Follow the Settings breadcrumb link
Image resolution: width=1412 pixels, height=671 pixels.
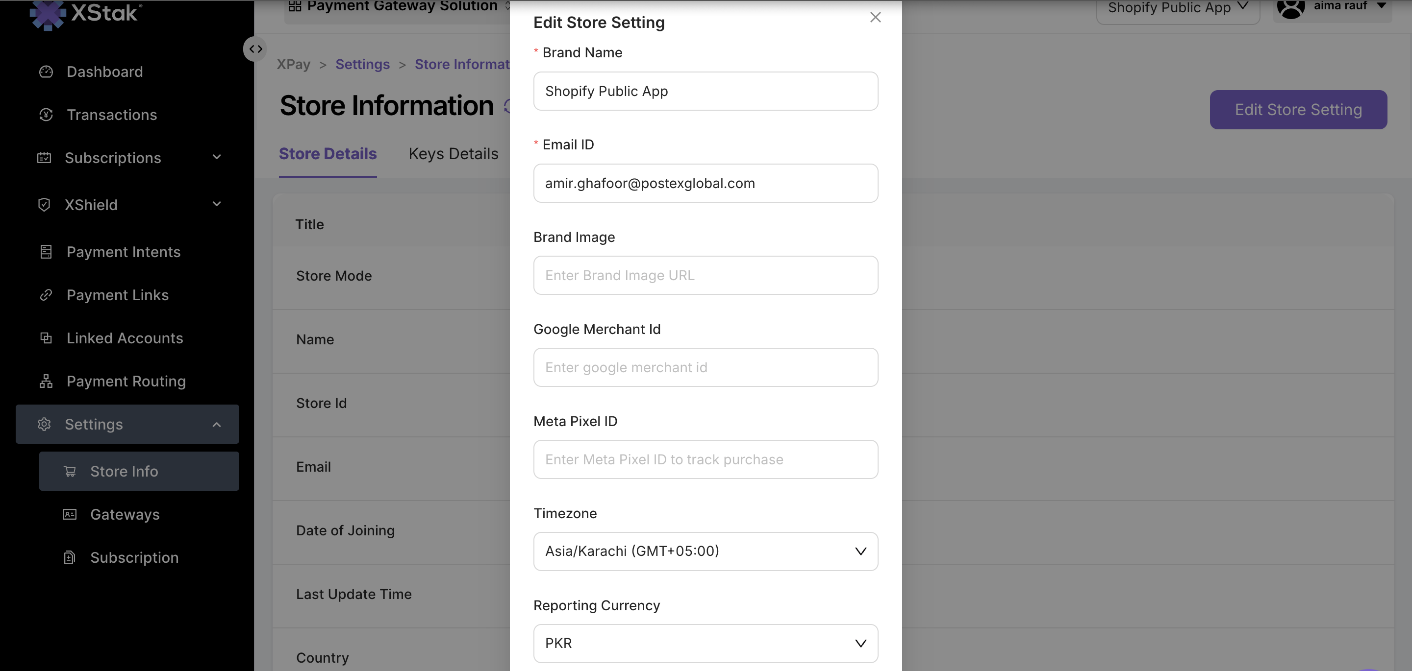click(362, 64)
